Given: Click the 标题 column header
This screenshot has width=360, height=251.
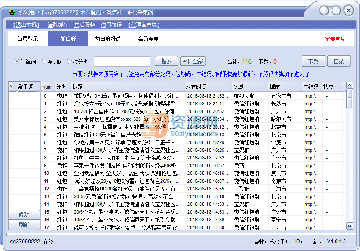Looking at the screenshot, I should click(x=128, y=87).
